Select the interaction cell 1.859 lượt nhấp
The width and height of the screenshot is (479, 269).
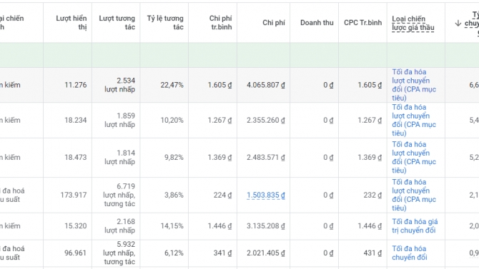click(x=120, y=120)
